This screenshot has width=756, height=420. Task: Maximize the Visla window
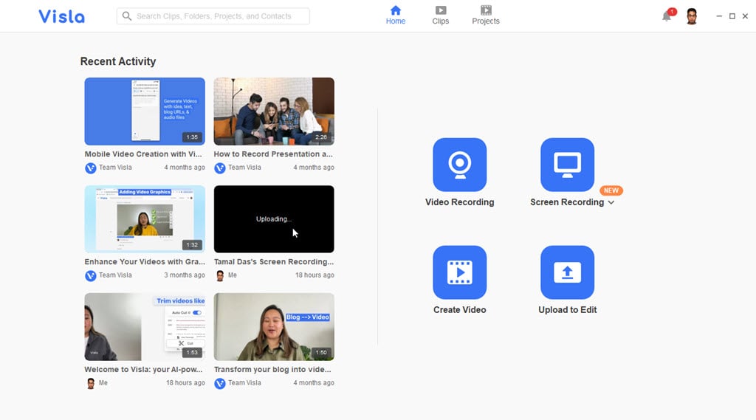click(x=732, y=16)
